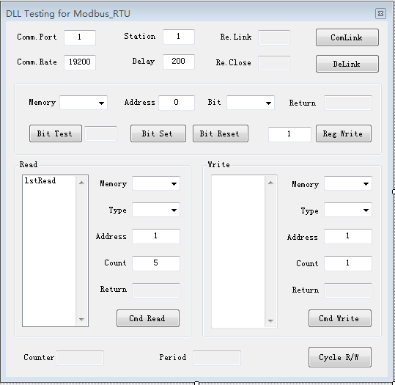
Task: Open the top Memory dropdown
Action: [84, 103]
